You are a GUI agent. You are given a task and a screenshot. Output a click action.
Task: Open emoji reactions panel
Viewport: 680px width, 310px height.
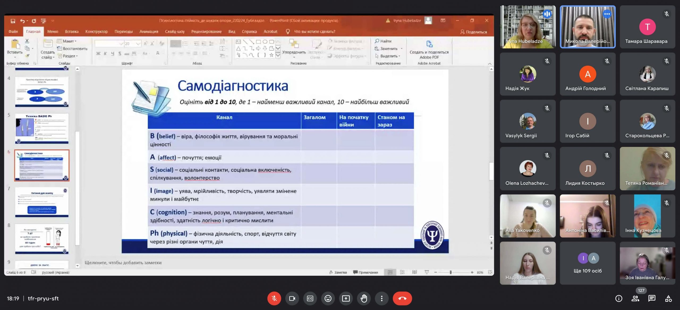coord(328,298)
